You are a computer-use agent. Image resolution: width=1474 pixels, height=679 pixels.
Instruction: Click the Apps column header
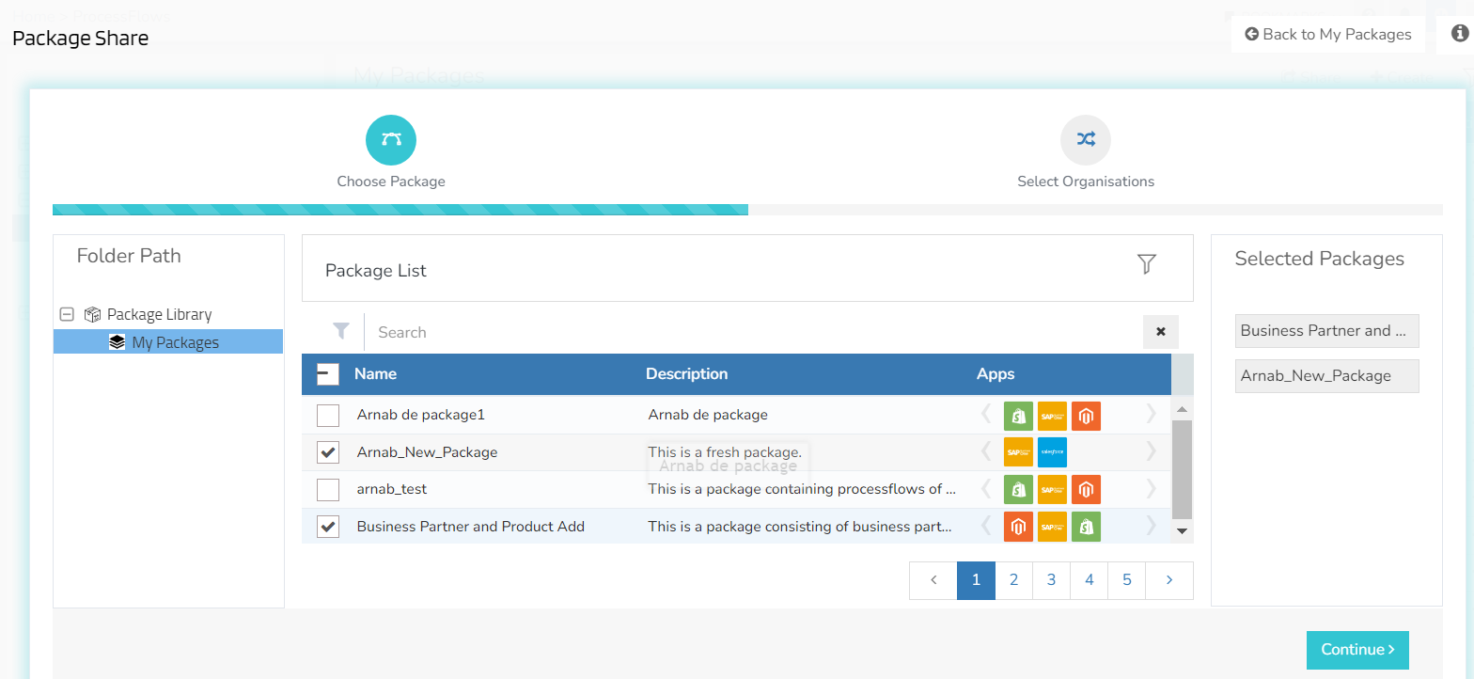tap(996, 373)
